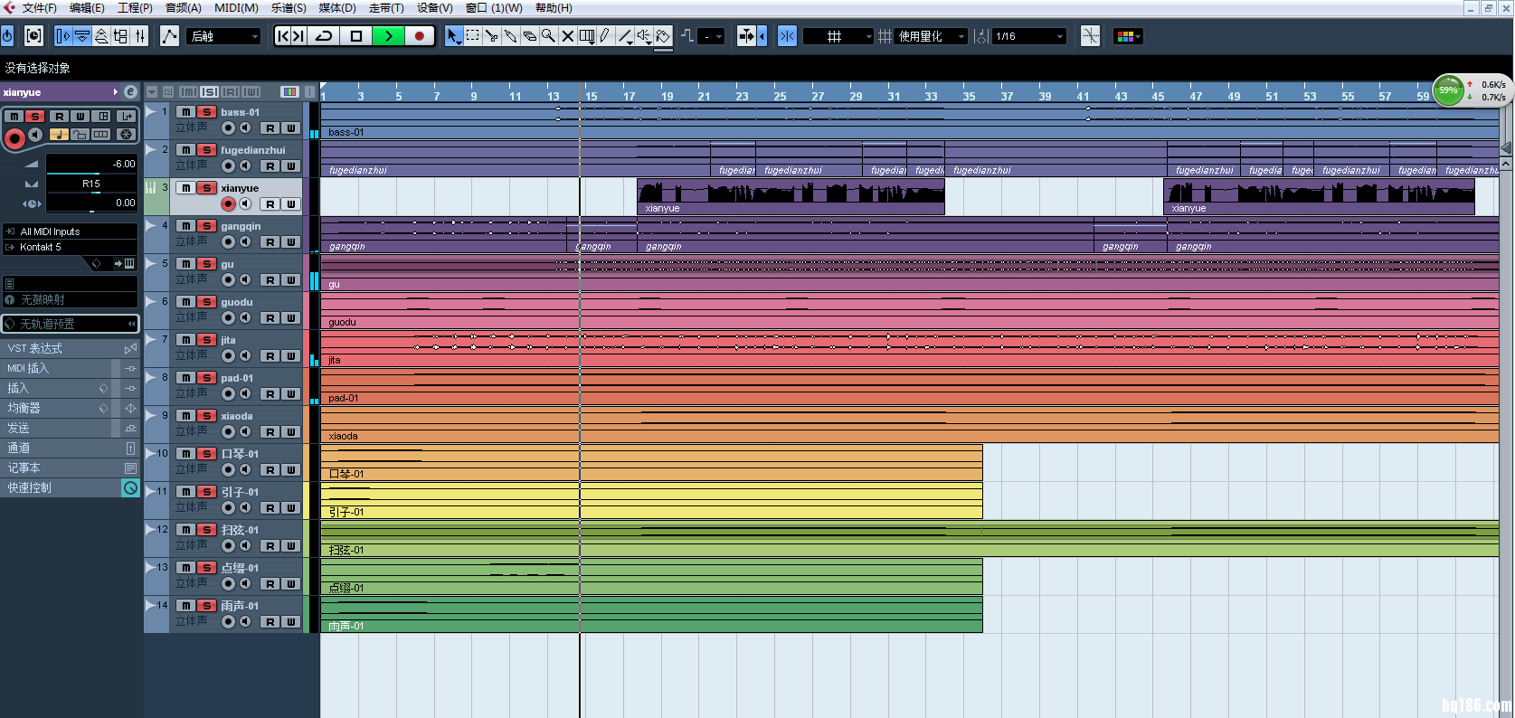The width and height of the screenshot is (1515, 718).
Task: Open the 编辑(E) menu
Action: pos(87,8)
